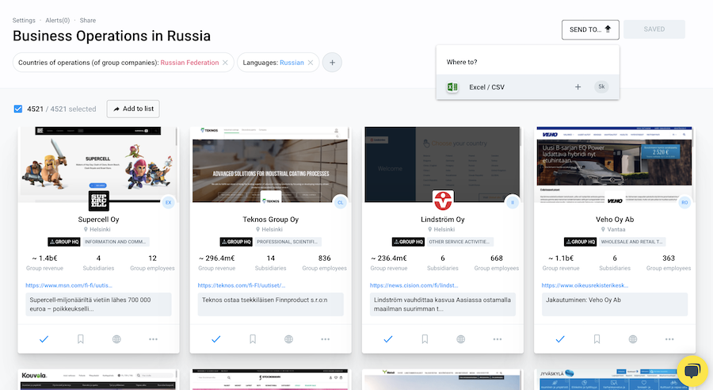Click the globe icon on Supercell Oy card
This screenshot has height=390, width=713.
click(116, 339)
